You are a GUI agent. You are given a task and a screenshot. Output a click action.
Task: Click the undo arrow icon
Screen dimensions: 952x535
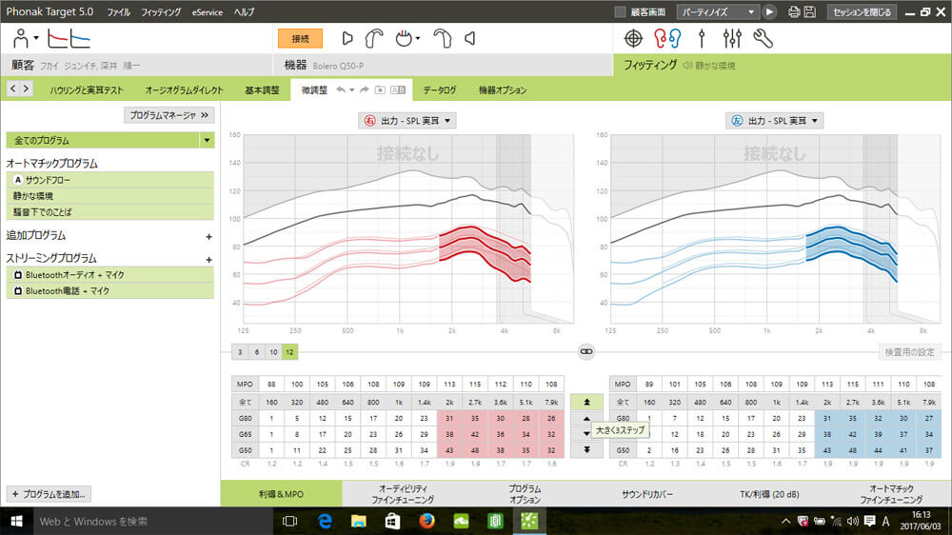(x=342, y=89)
